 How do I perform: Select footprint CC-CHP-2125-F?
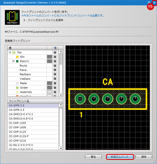click(x=33, y=136)
